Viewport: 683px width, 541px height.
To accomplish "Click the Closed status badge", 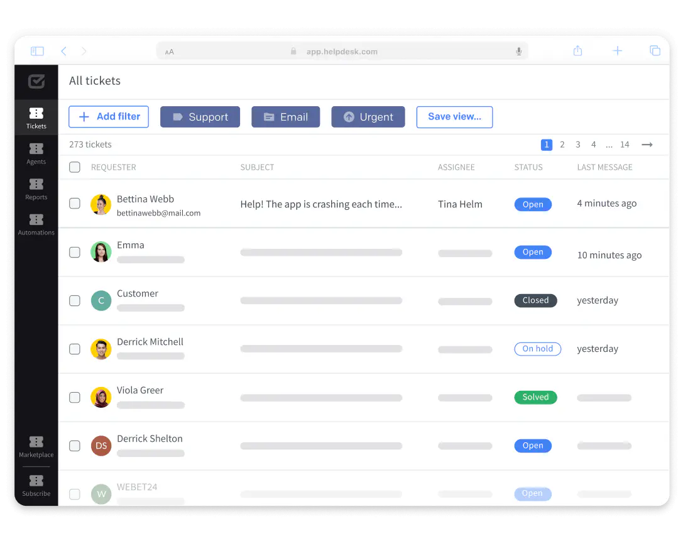I will tap(535, 300).
